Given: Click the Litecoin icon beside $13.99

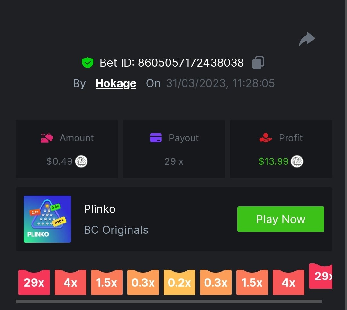Looking at the screenshot, I should pyautogui.click(x=297, y=161).
